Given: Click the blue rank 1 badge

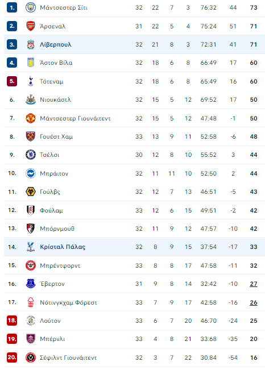Looking at the screenshot, I should [12, 7].
